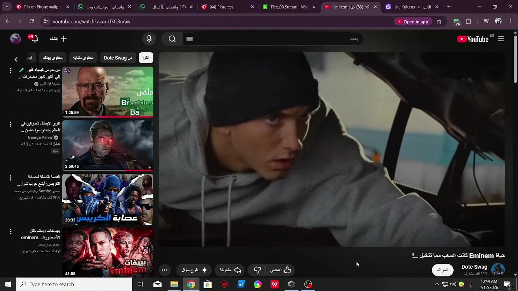Screen dimensions: 518x291
Task: Open the on-screen keyboard icon in search
Action: pyautogui.click(x=189, y=39)
